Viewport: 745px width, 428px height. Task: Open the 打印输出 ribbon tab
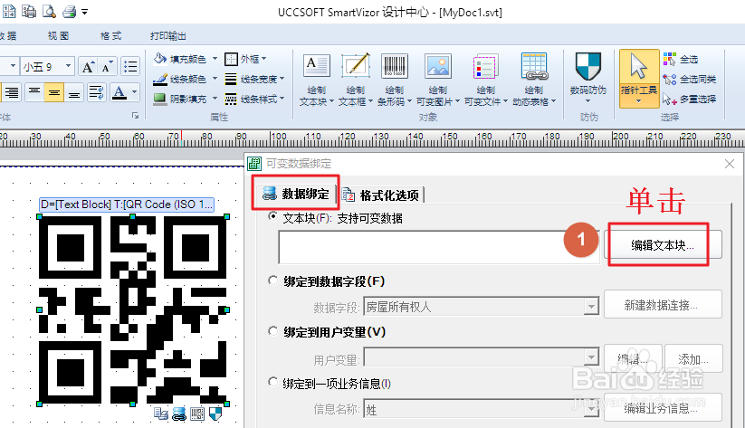pos(168,35)
